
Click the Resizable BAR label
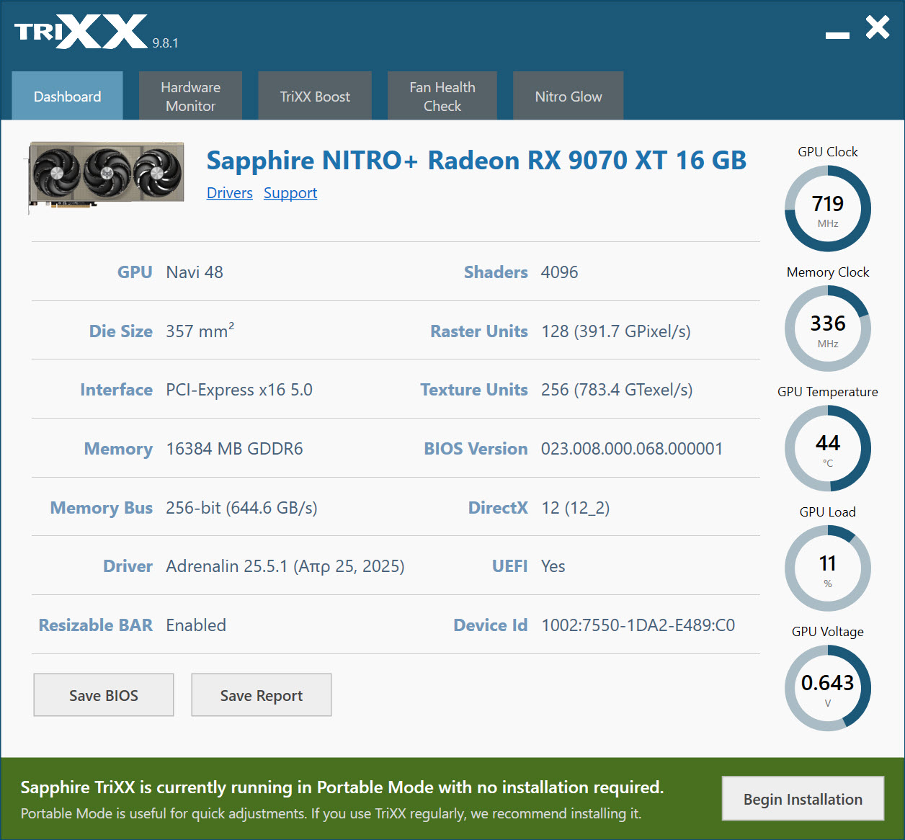tap(96, 625)
